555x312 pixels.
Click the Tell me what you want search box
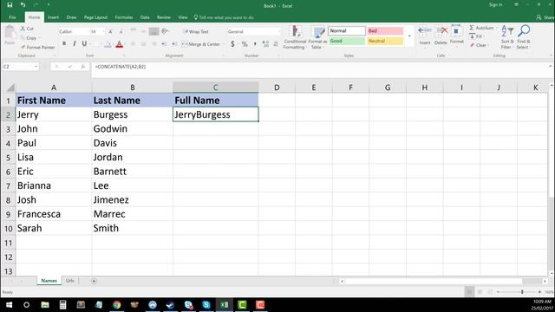tap(224, 17)
